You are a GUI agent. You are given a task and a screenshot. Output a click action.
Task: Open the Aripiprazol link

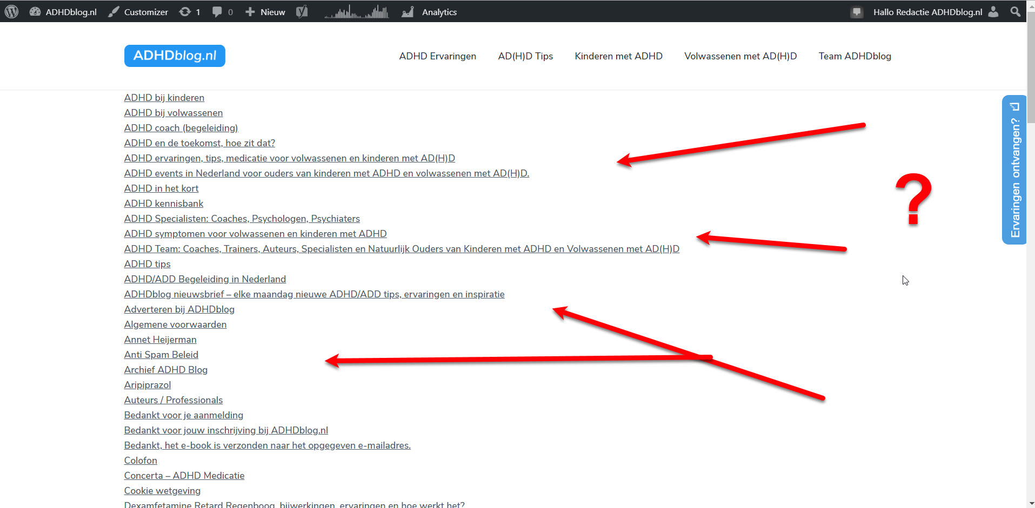[x=148, y=385]
